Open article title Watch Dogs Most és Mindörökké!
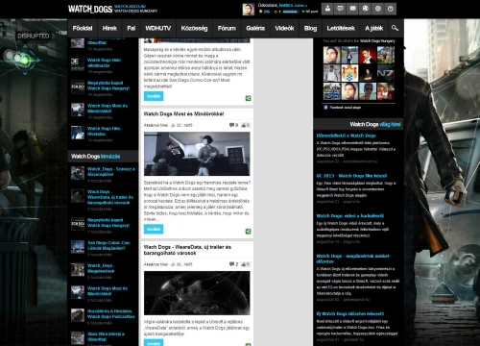This screenshot has height=346, width=480. pyautogui.click(x=183, y=113)
